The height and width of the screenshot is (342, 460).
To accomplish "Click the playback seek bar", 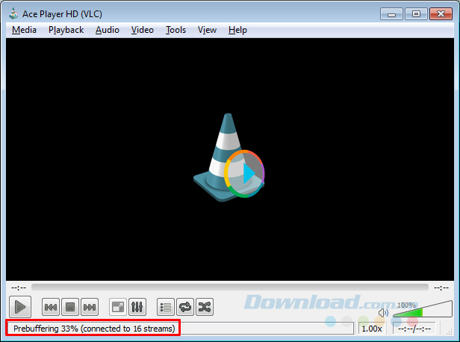I will click(x=230, y=287).
